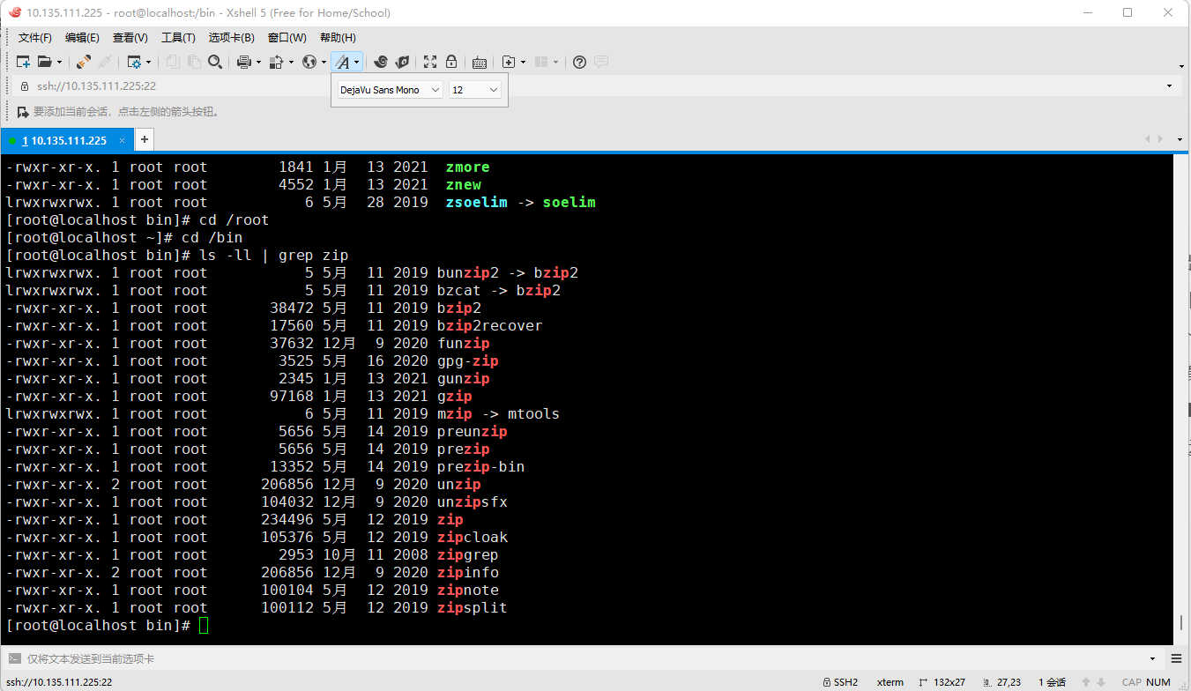Click the 帮助(H) menu

coord(338,38)
